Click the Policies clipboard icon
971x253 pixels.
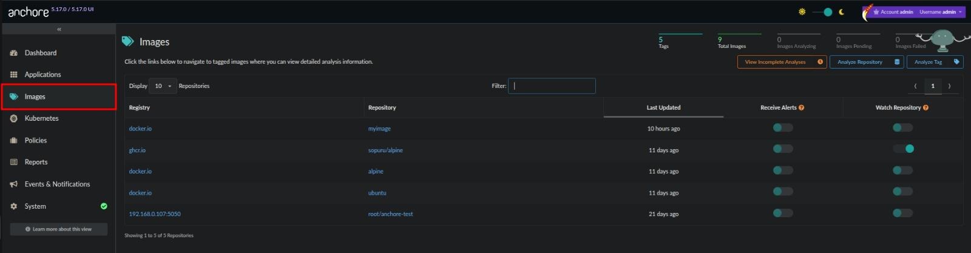tap(14, 140)
